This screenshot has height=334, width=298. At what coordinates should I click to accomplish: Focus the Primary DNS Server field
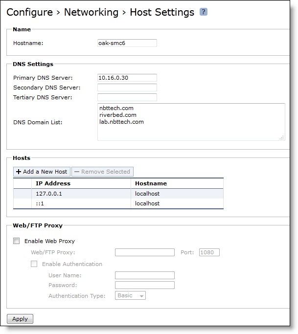(127, 78)
